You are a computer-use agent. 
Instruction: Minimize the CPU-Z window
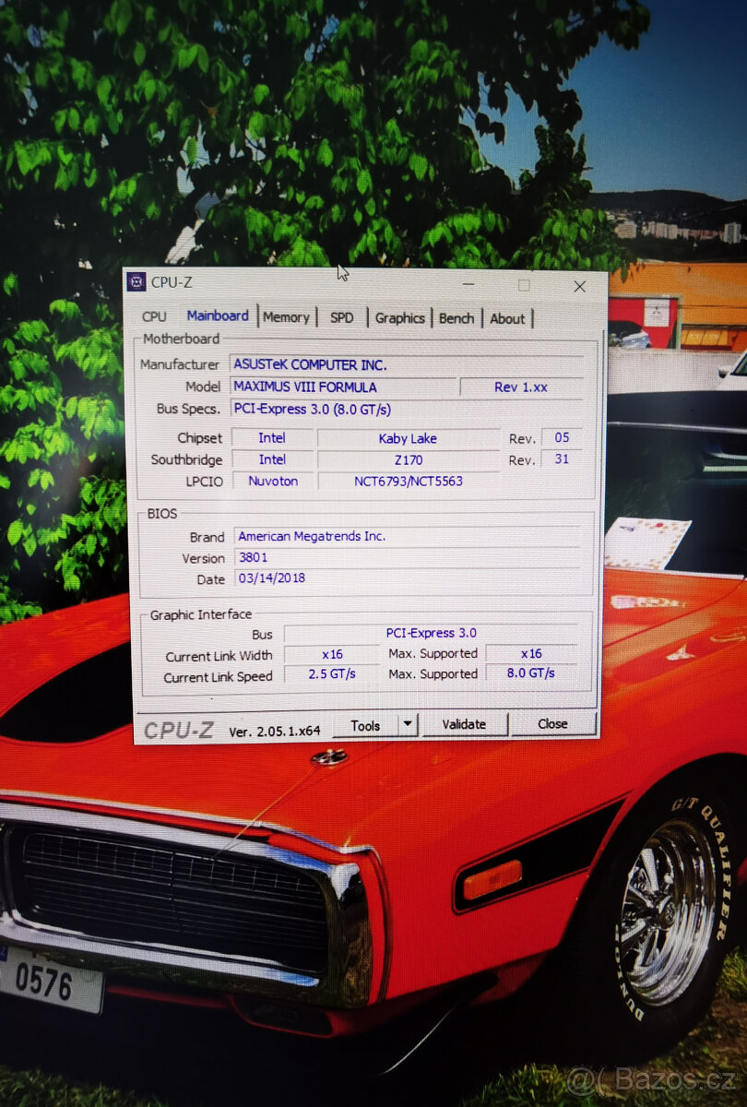coord(470,285)
